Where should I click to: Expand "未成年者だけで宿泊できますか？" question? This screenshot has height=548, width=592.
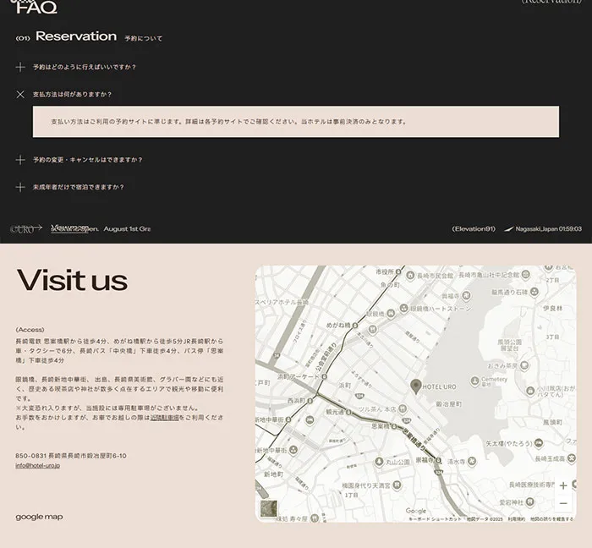[20, 187]
